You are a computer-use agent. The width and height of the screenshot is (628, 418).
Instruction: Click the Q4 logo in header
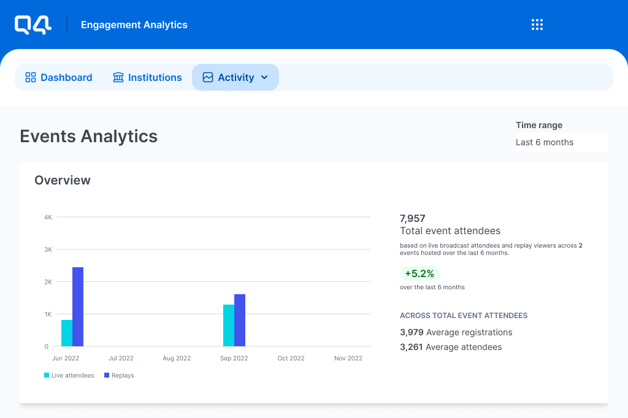pyautogui.click(x=33, y=25)
